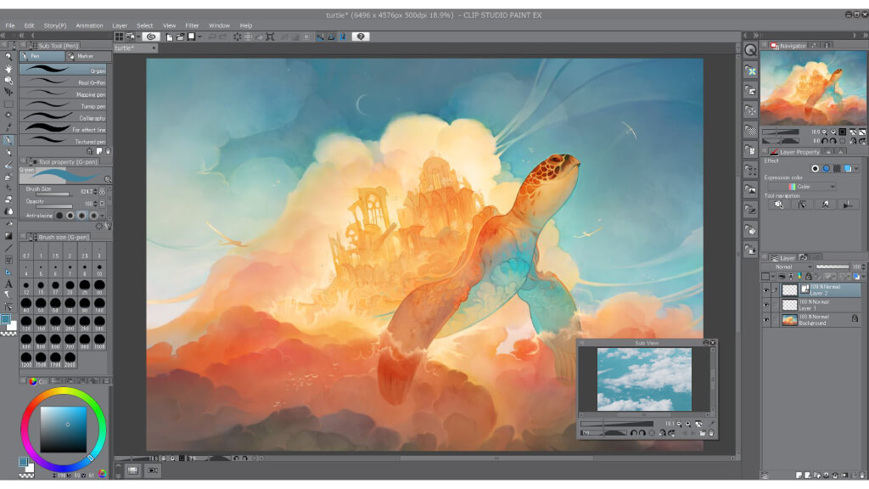
Task: Click the color wheel saturation square
Action: pyautogui.click(x=64, y=429)
